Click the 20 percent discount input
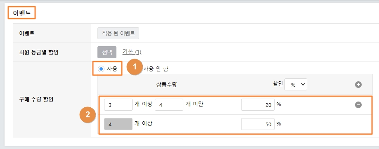 pyautogui.click(x=258, y=104)
